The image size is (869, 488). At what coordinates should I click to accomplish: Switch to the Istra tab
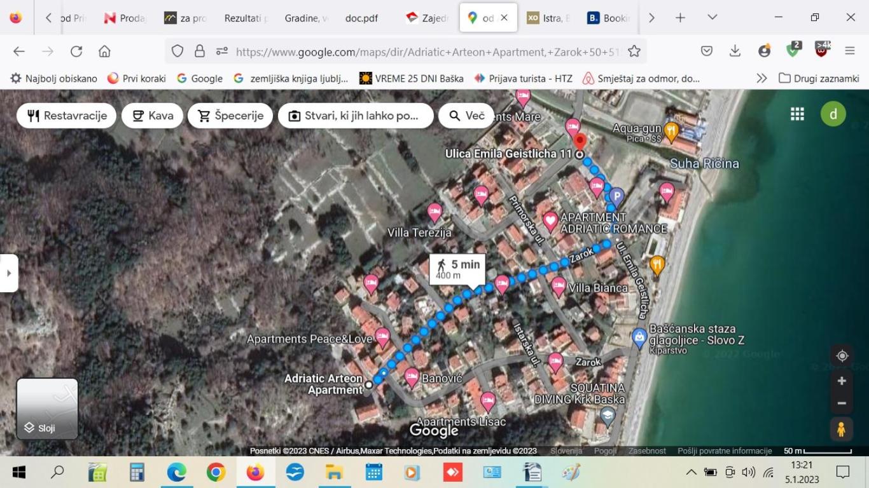(549, 18)
